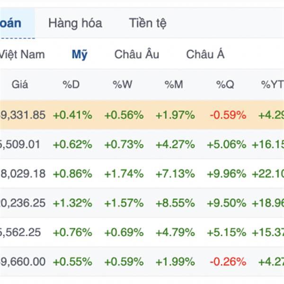Select the Châu Âu market sub-tab
Screen dimensions: 284x284
136,54
